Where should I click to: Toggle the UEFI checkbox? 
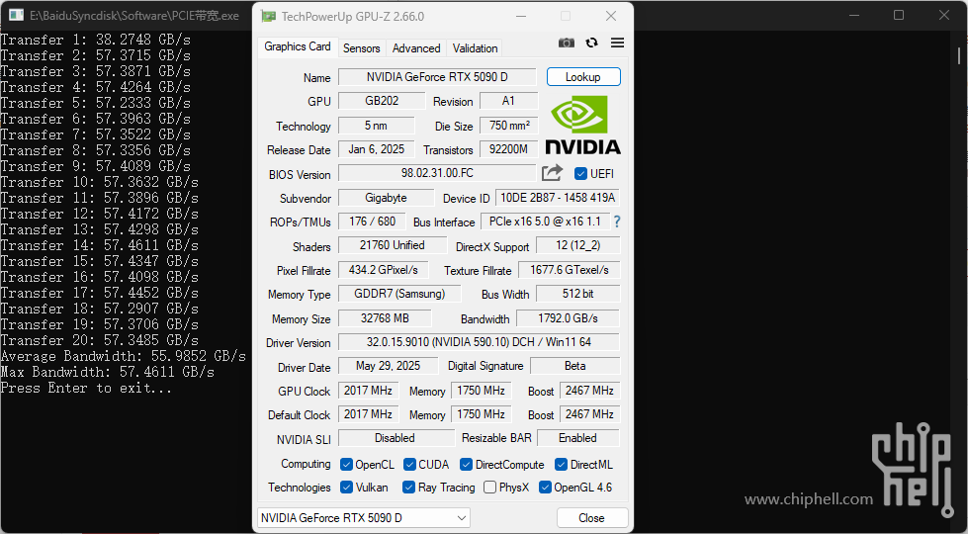(580, 173)
